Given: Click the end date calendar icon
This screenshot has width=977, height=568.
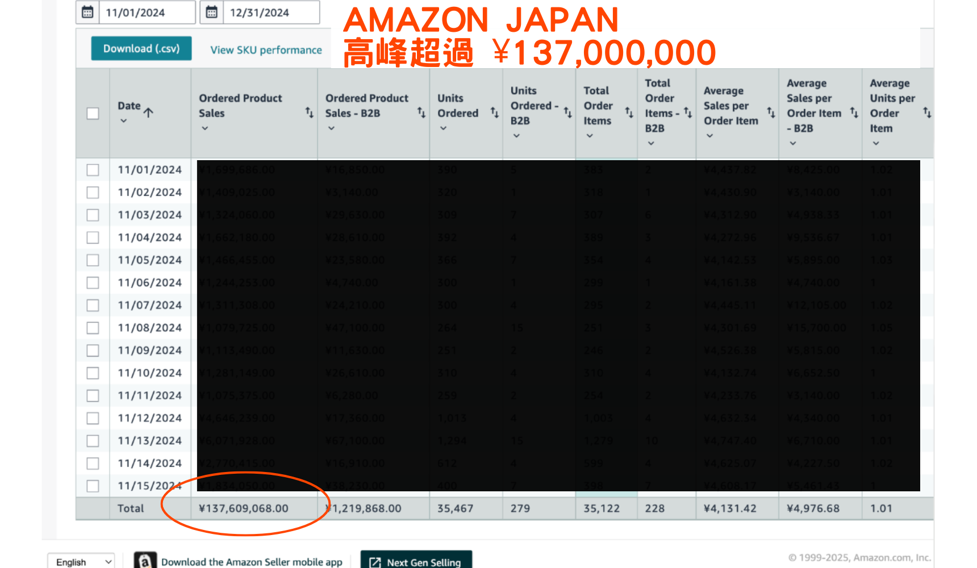Looking at the screenshot, I should click(211, 12).
